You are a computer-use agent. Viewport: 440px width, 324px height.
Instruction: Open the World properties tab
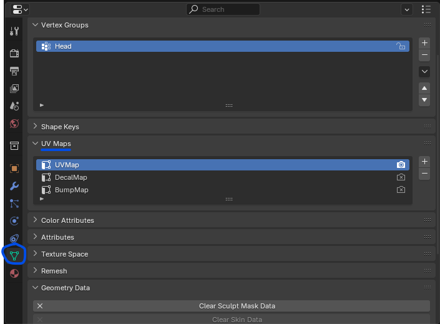point(14,124)
